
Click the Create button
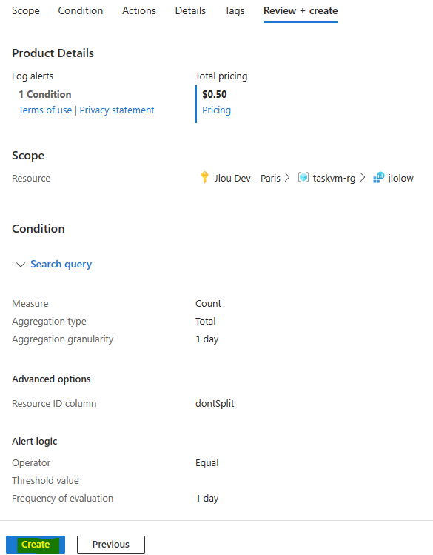click(x=36, y=544)
